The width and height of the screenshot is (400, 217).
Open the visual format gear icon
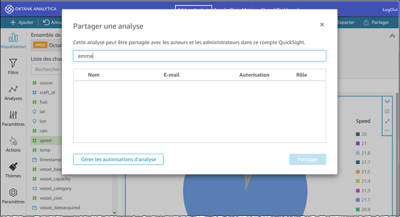pyautogui.click(x=387, y=112)
